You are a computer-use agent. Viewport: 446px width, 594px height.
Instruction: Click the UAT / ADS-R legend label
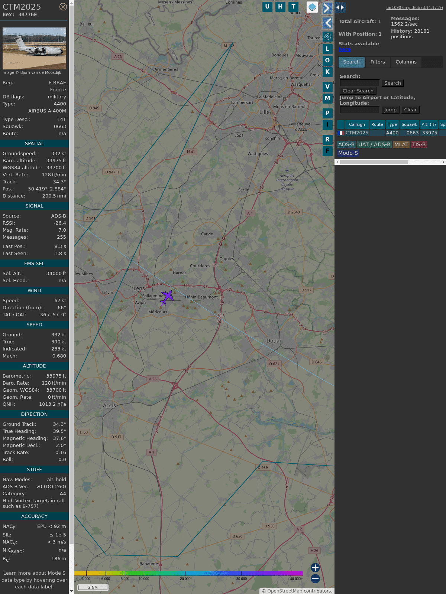374,145
